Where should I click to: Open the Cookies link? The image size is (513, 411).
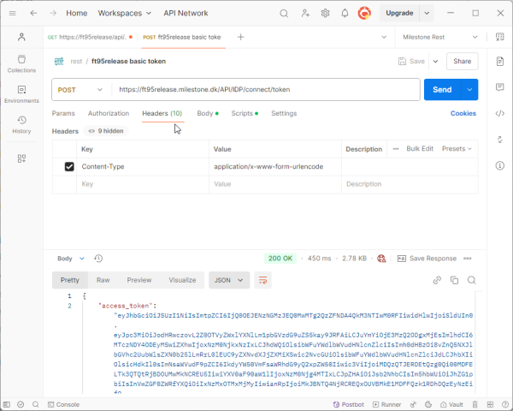pos(463,113)
